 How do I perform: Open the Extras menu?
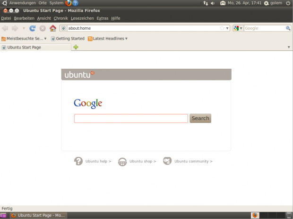point(103,18)
